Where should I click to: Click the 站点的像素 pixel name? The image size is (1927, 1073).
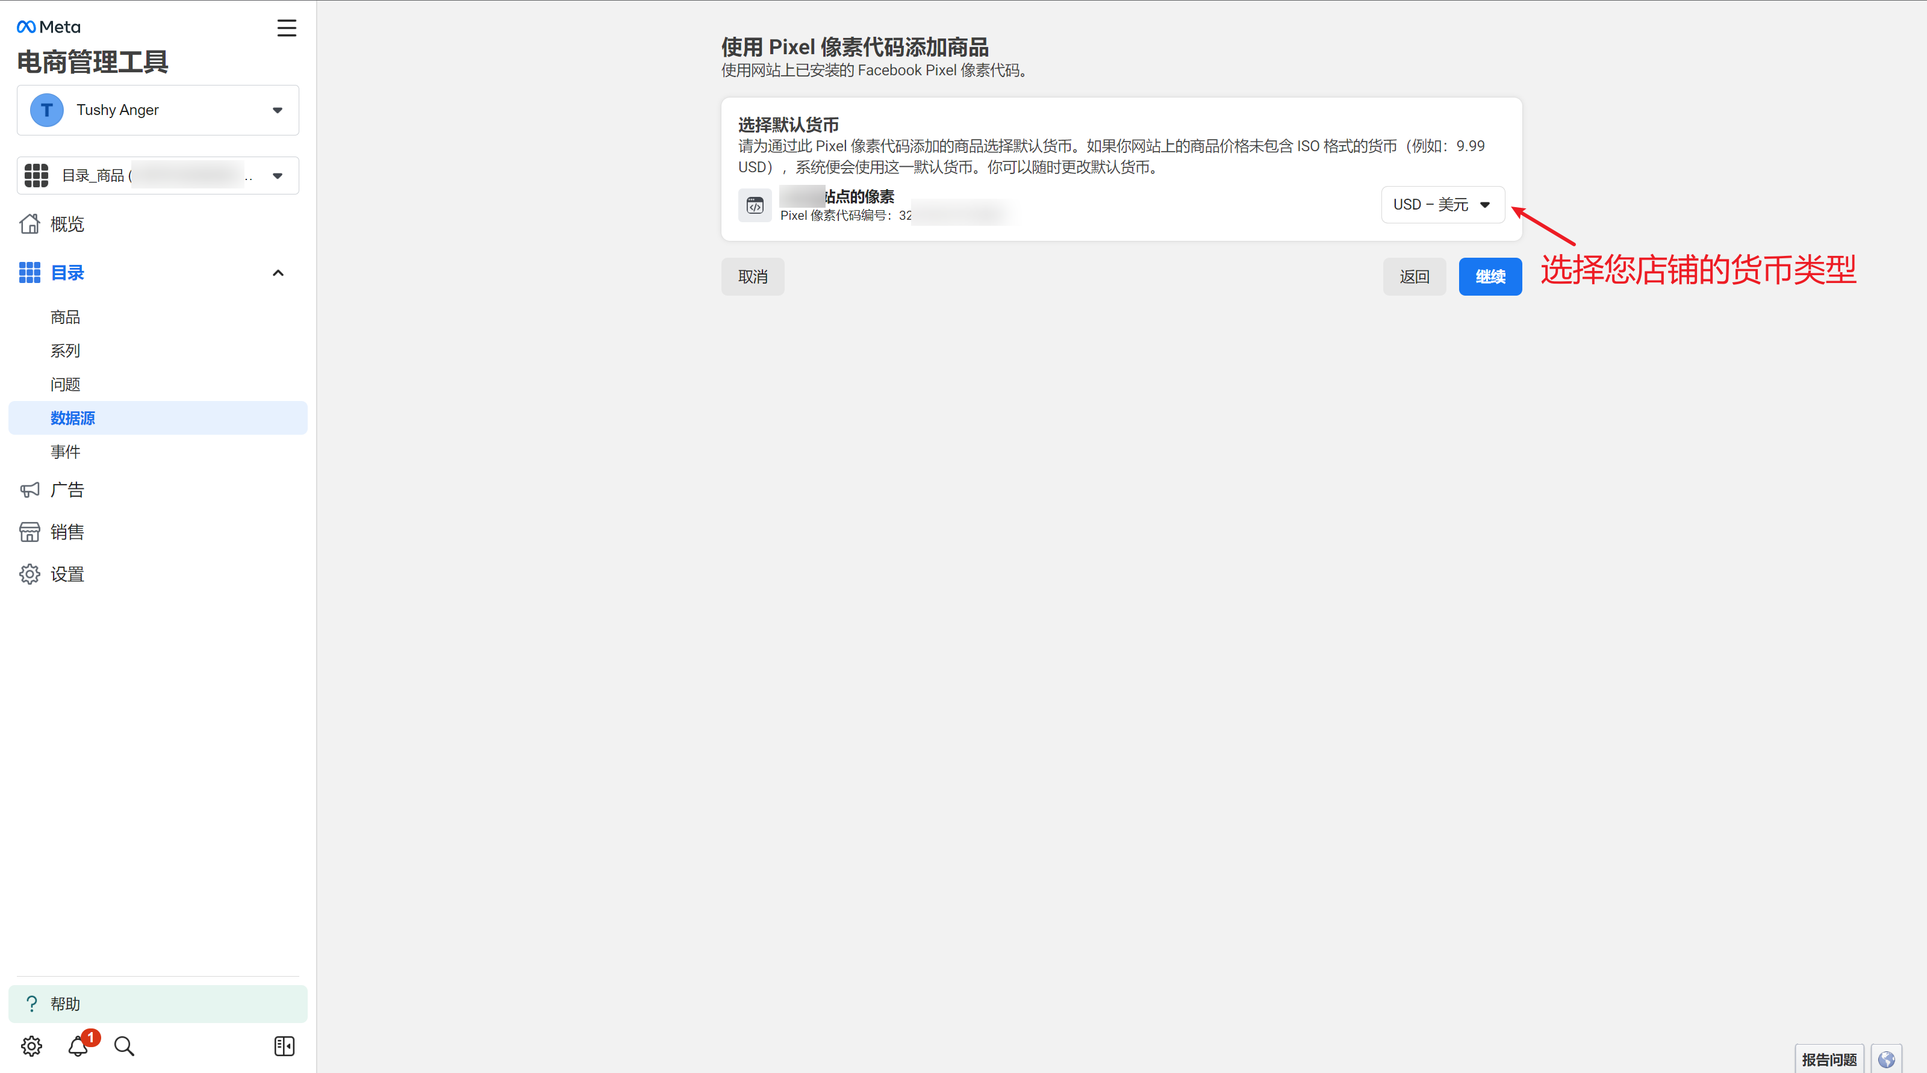pyautogui.click(x=859, y=196)
